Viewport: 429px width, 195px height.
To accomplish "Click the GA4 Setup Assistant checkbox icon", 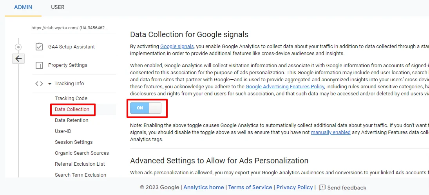I will (39, 47).
